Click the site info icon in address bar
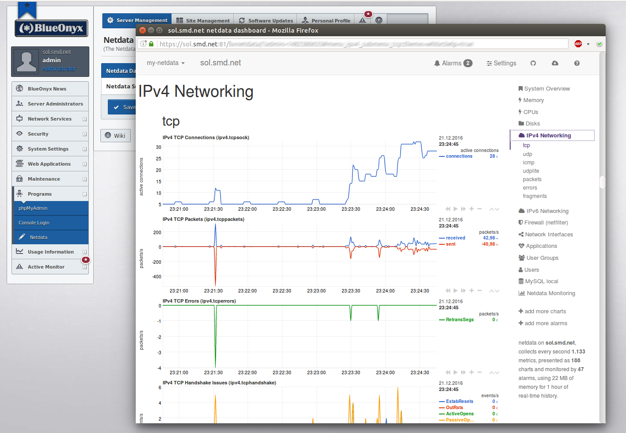The width and height of the screenshot is (626, 433). (143, 44)
